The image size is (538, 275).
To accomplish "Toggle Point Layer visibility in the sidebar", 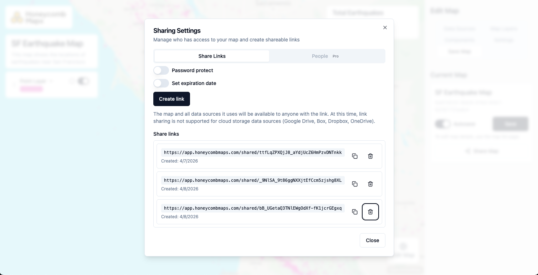I will pos(83,81).
